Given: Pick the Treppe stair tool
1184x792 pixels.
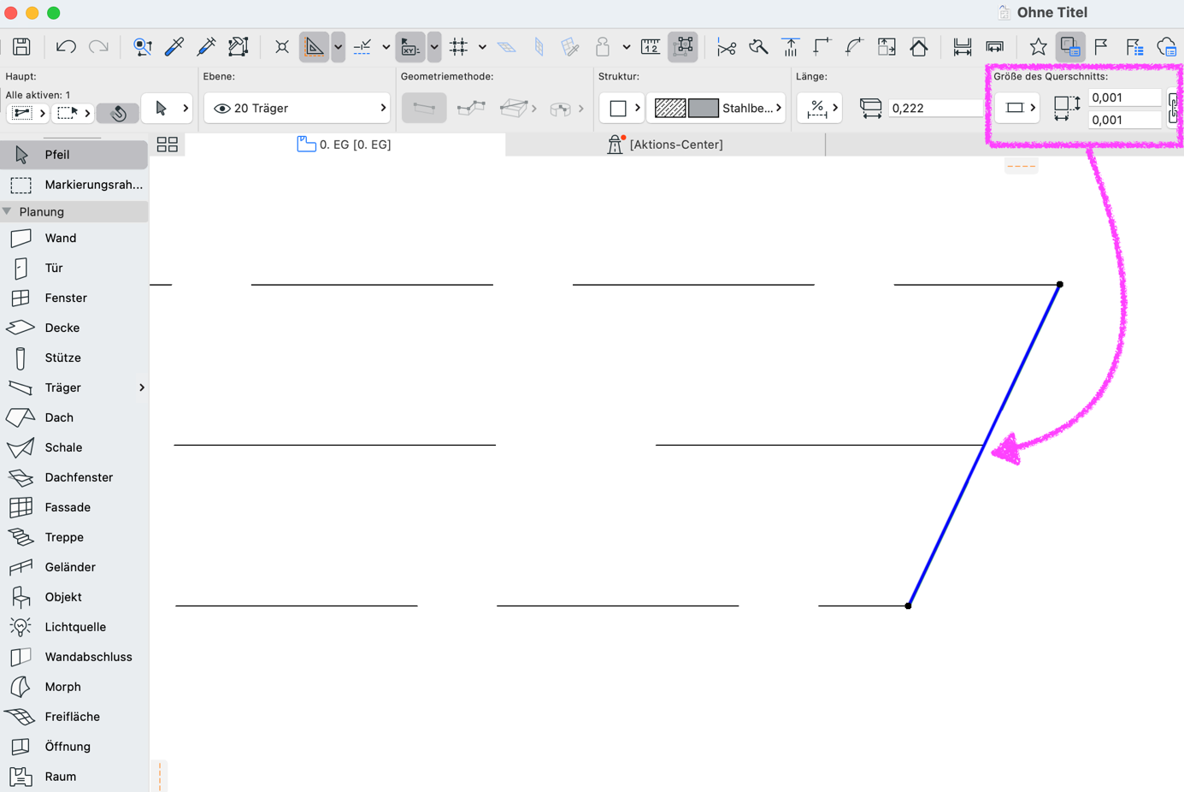Looking at the screenshot, I should (74, 537).
